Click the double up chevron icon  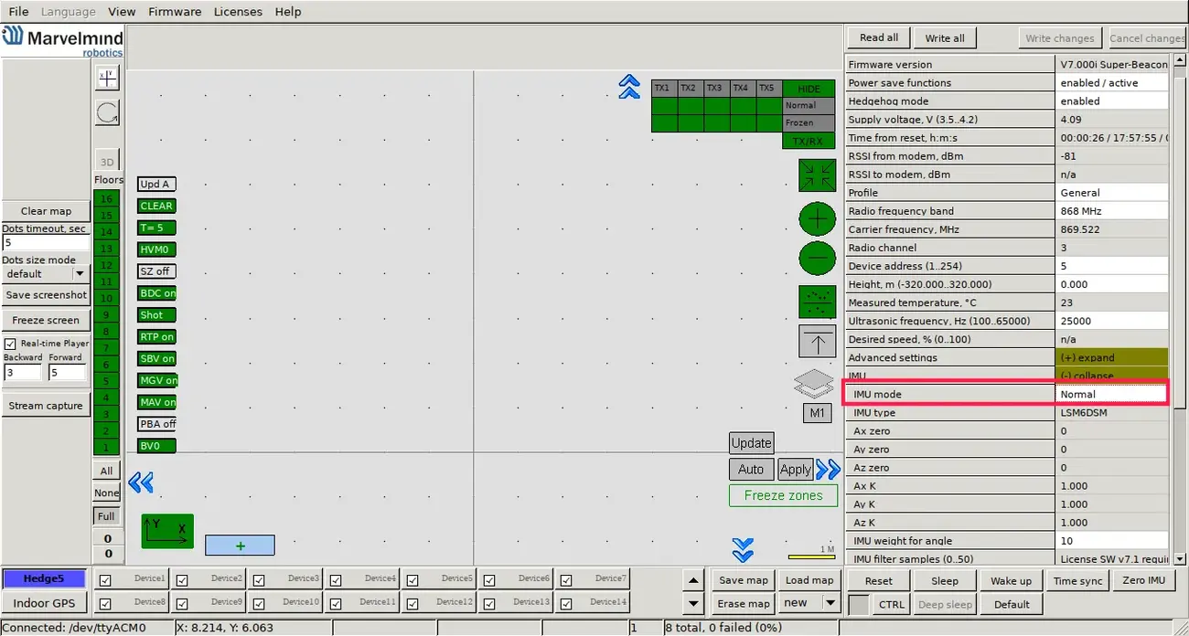click(x=629, y=87)
